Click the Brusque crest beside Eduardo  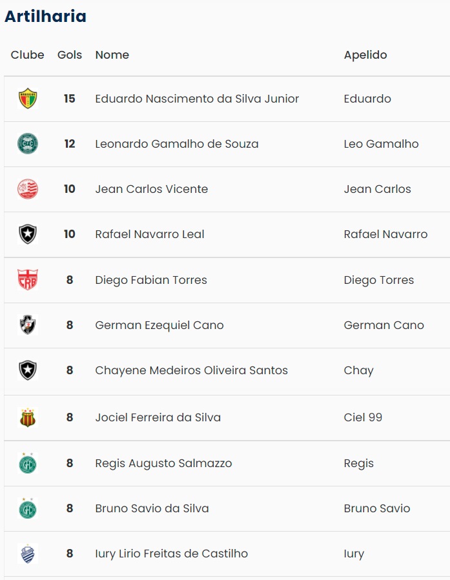28,99
